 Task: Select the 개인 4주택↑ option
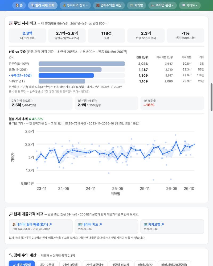[x=95, y=264]
